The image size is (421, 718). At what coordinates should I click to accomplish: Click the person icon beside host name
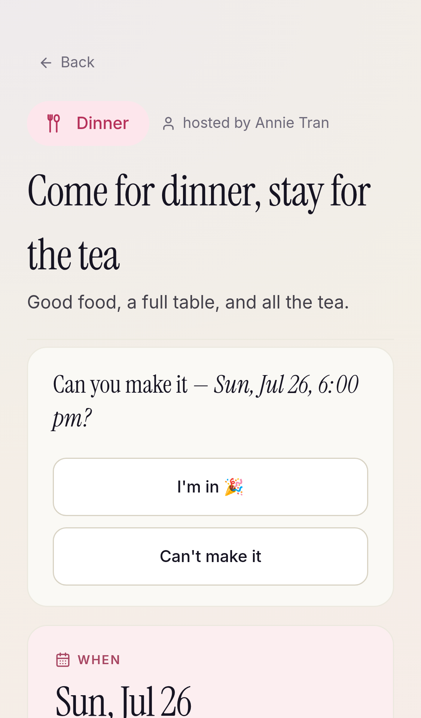tap(168, 123)
